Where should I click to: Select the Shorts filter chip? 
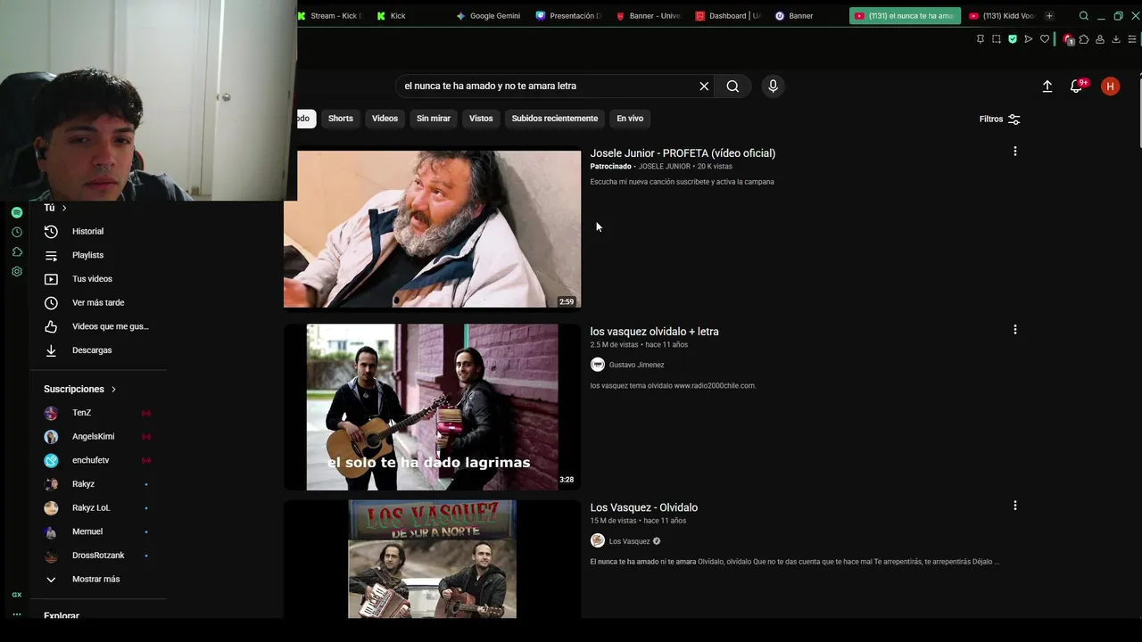point(341,119)
